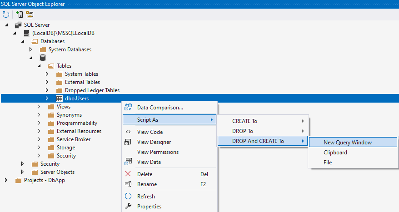Choose View Permissions from the context menu
This screenshot has width=399, height=212.
pyautogui.click(x=169, y=152)
